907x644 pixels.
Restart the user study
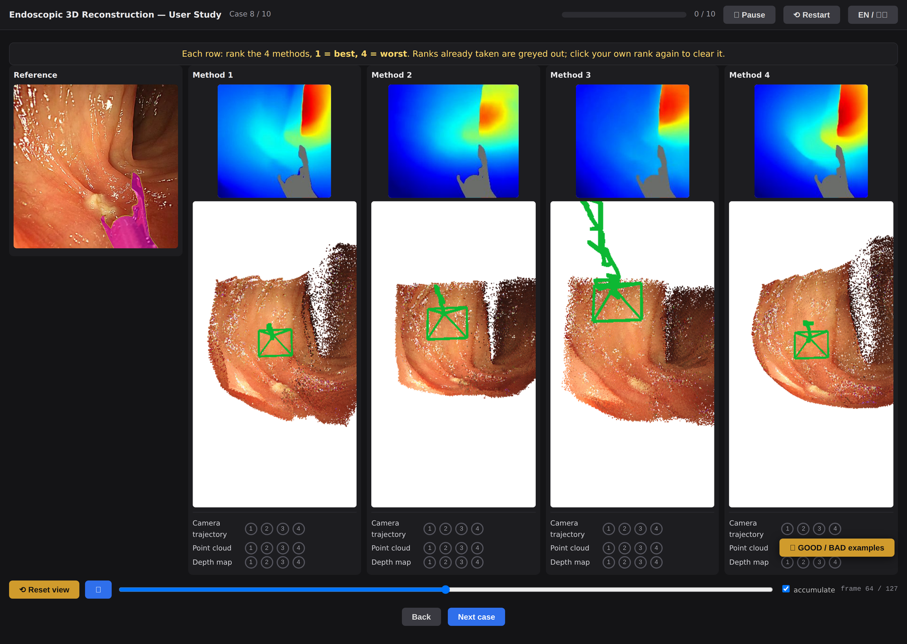(811, 15)
